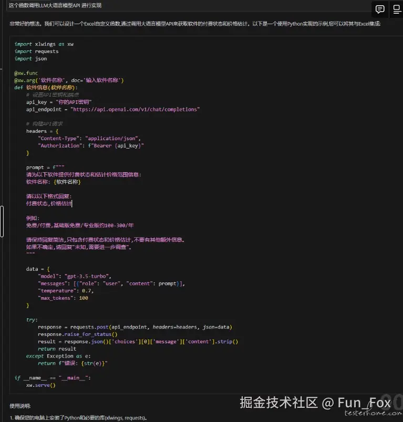Click the '"temperature": 0.7' line
This screenshot has height=422, width=403.
pos(66,291)
